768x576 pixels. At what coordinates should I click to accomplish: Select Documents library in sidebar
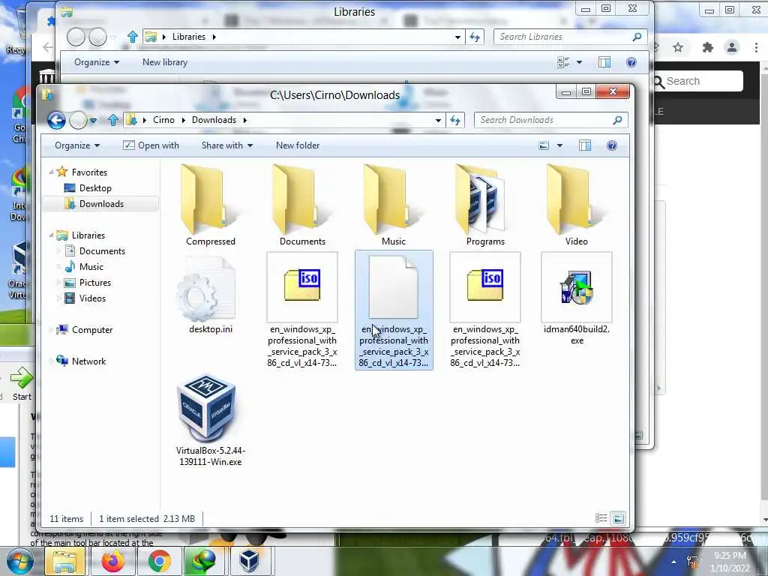pyautogui.click(x=102, y=250)
